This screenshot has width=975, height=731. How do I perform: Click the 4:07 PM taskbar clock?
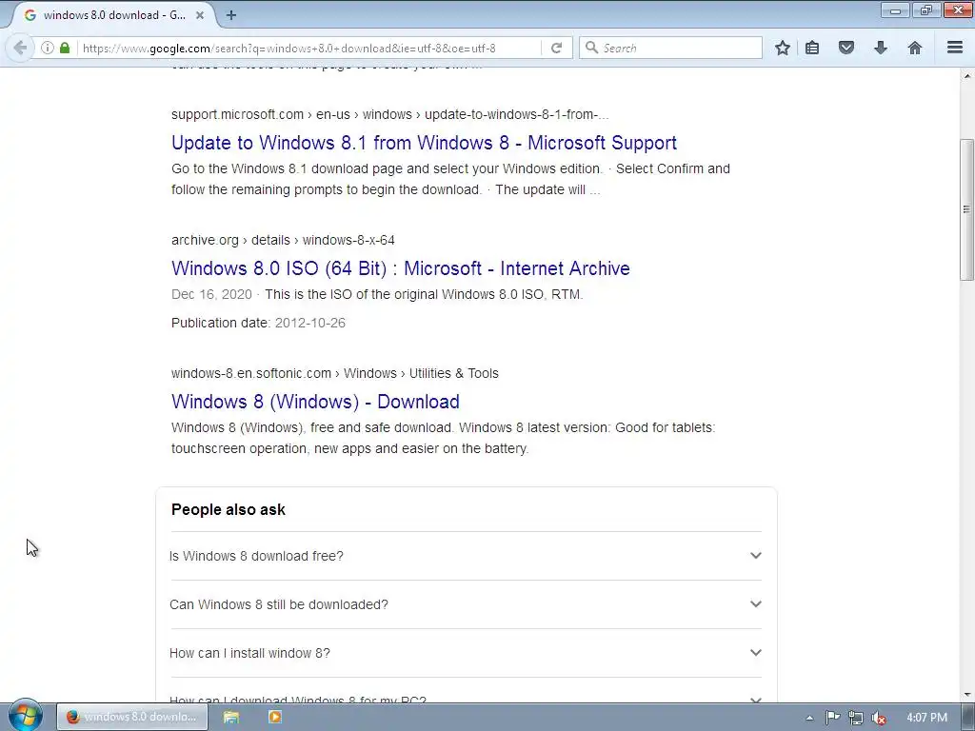(x=926, y=718)
